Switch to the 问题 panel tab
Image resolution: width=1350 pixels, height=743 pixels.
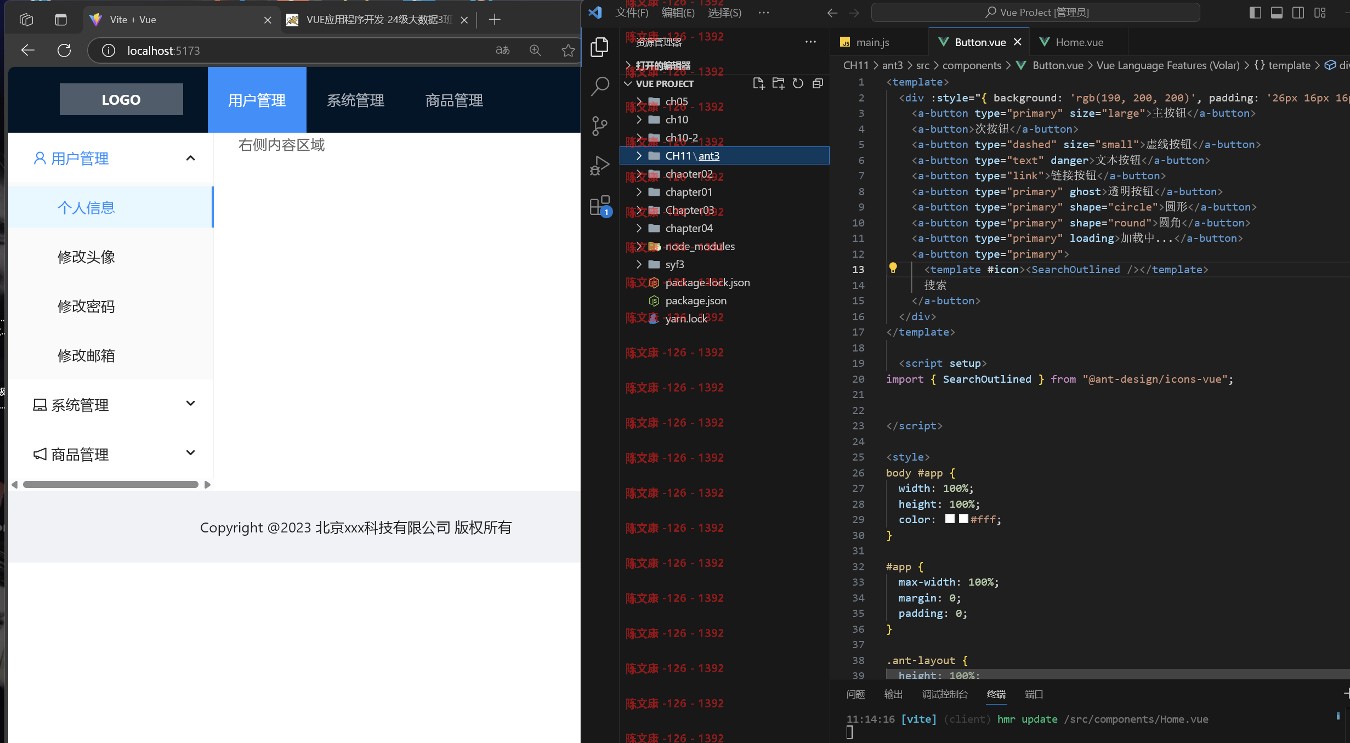coord(855,694)
